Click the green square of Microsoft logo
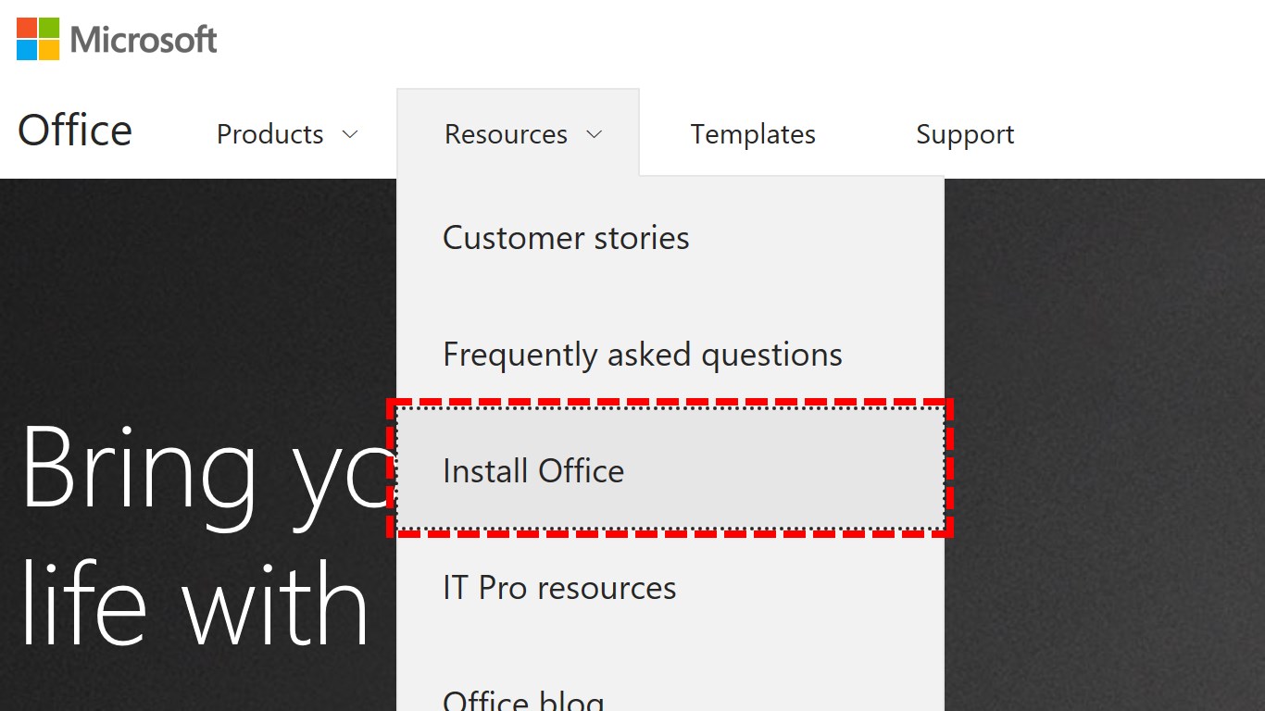The height and width of the screenshot is (711, 1265). pos(49,28)
